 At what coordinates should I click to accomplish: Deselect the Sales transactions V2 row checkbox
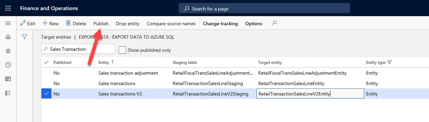coord(46,94)
